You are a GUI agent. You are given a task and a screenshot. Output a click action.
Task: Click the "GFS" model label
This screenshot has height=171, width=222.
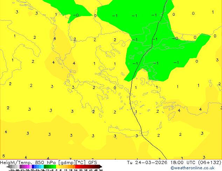pyautogui.click(x=92, y=163)
